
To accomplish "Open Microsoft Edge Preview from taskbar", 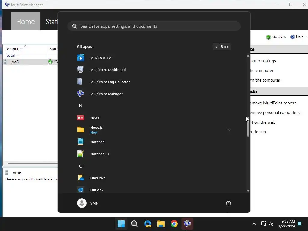I will pyautogui.click(x=148, y=224).
